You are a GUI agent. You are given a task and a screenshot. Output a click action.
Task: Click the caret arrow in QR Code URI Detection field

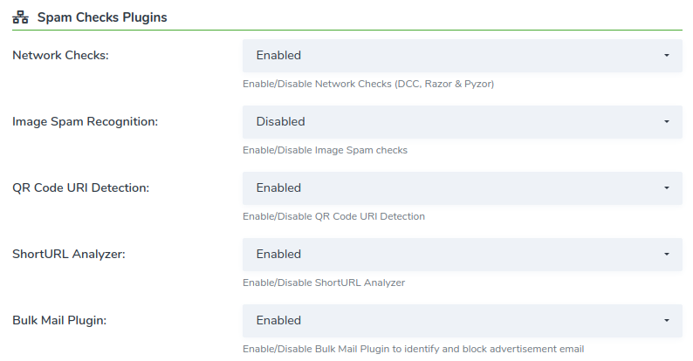pos(667,188)
